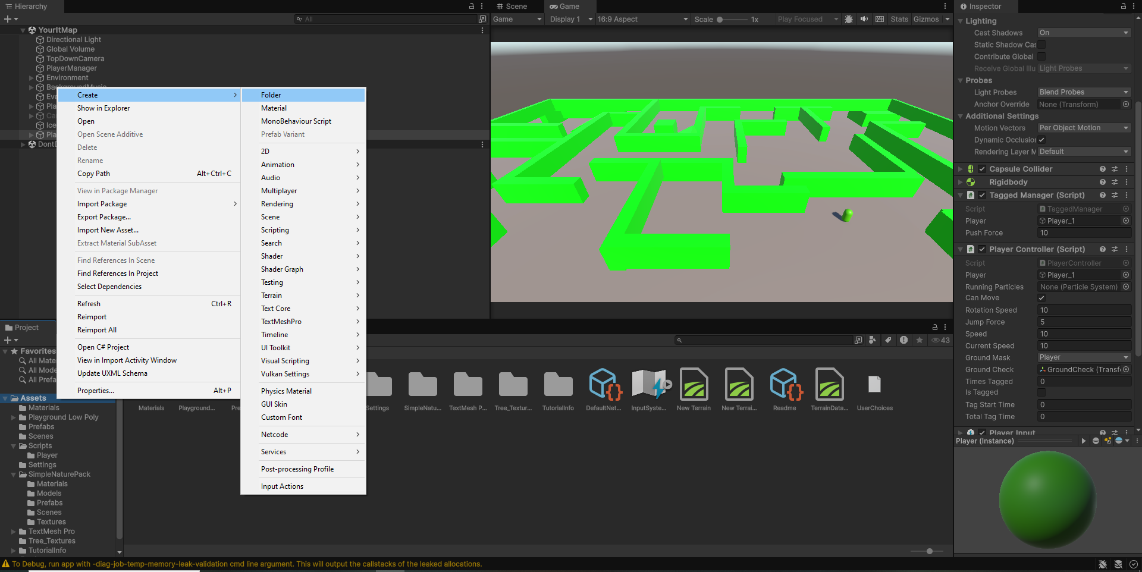This screenshot has width=1142, height=572.
Task: Toggle Tagged Manager script enabled checkbox
Action: point(982,195)
